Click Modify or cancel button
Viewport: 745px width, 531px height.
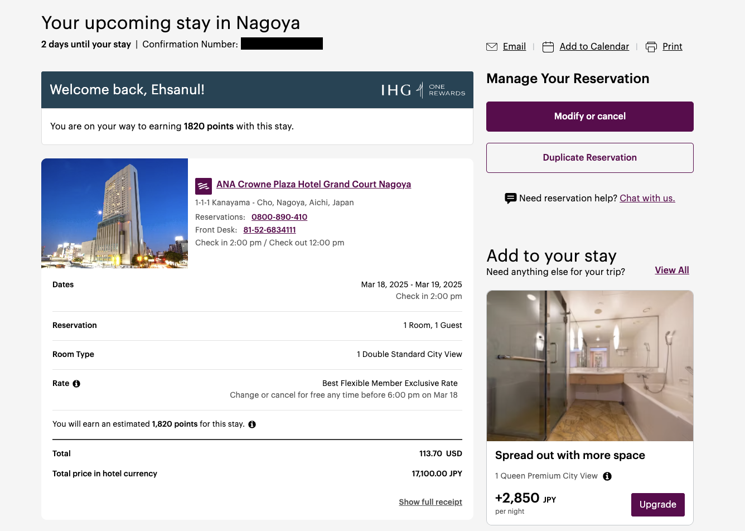[590, 117]
